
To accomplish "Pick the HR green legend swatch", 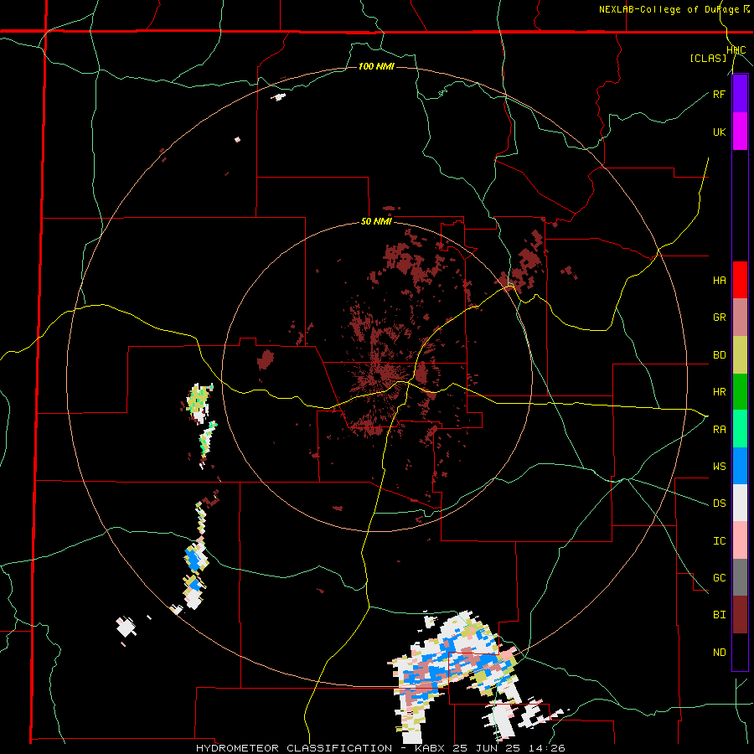I will [740, 392].
